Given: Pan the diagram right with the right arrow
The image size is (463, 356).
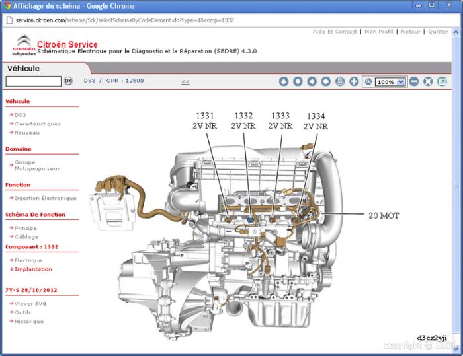Looking at the screenshot, I should (x=326, y=81).
